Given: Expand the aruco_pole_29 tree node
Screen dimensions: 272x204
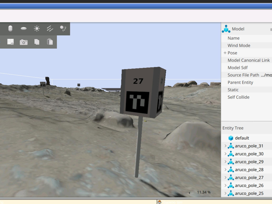Looking at the screenshot, I should [x=225, y=162].
